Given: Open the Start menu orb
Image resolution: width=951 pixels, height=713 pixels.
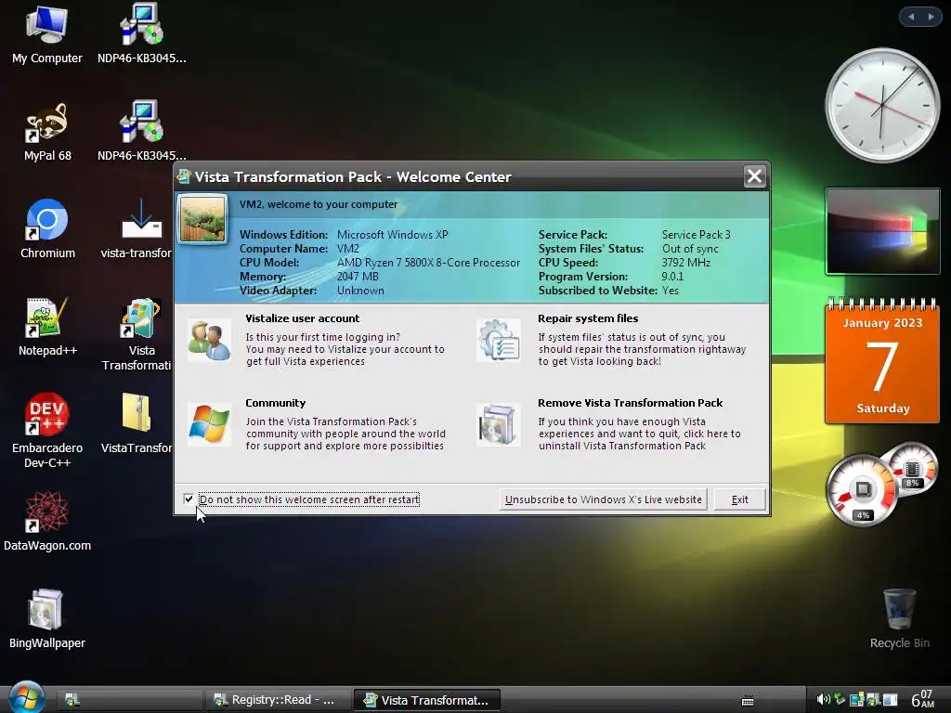Looking at the screenshot, I should (27, 697).
